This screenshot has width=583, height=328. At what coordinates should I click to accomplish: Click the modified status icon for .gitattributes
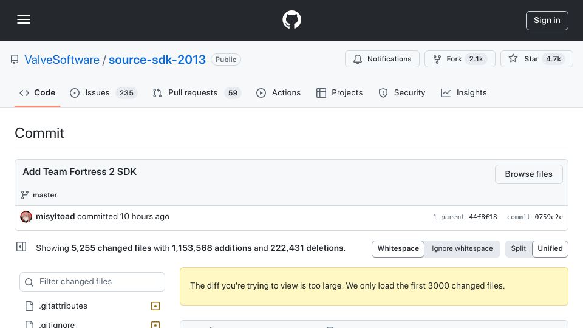[155, 306]
